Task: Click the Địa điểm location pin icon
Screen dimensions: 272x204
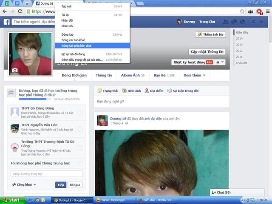Action: (147, 91)
